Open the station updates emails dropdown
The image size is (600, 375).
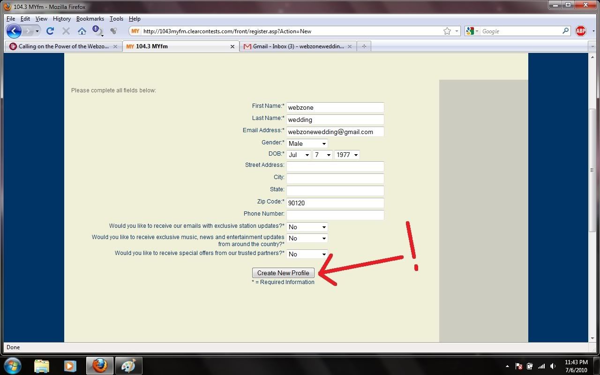[x=307, y=227]
